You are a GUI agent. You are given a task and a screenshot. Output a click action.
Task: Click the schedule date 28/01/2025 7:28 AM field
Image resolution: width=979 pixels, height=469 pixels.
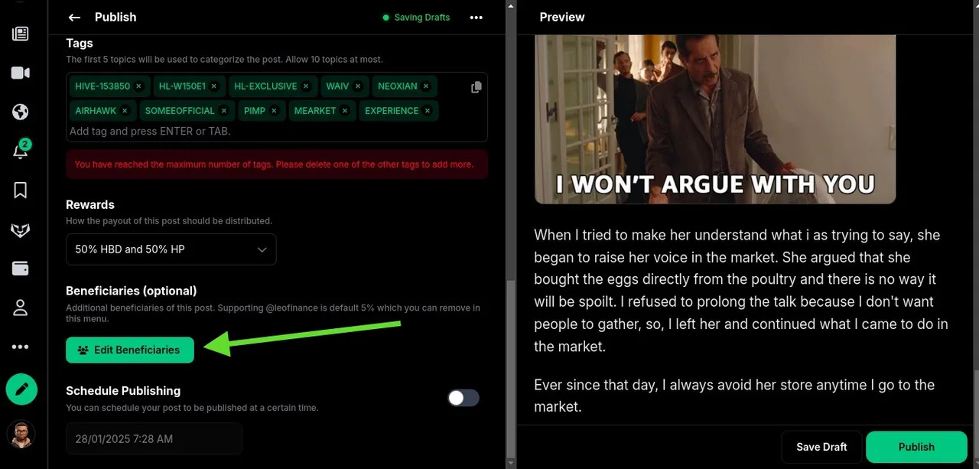click(154, 439)
